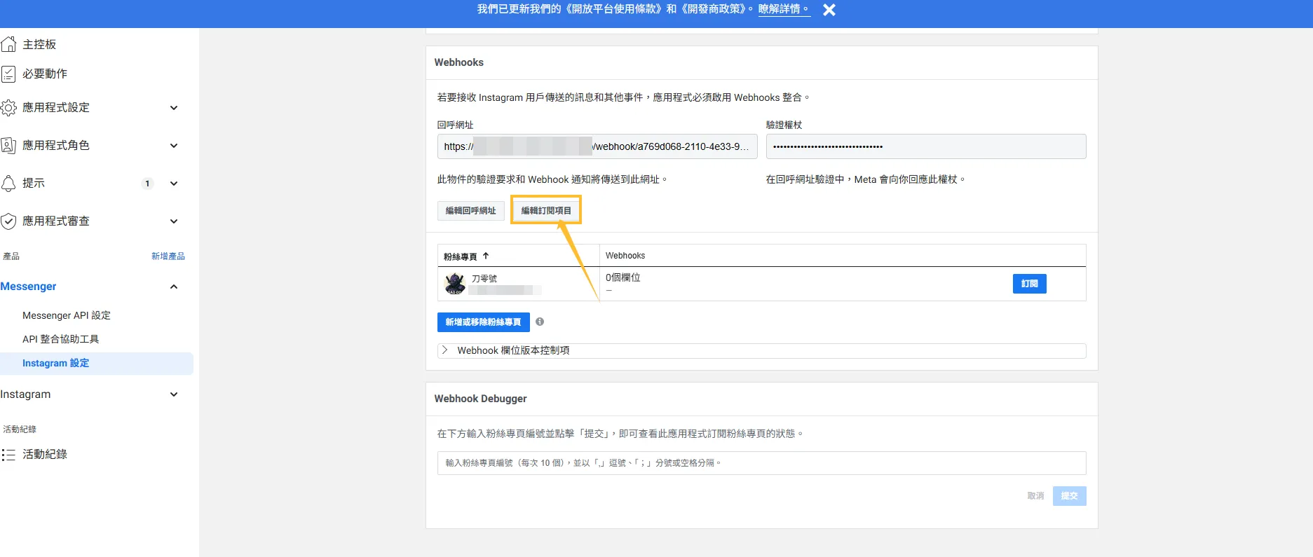Expand the 應用程式設定 chevron
This screenshot has height=557, width=1313.
174,107
